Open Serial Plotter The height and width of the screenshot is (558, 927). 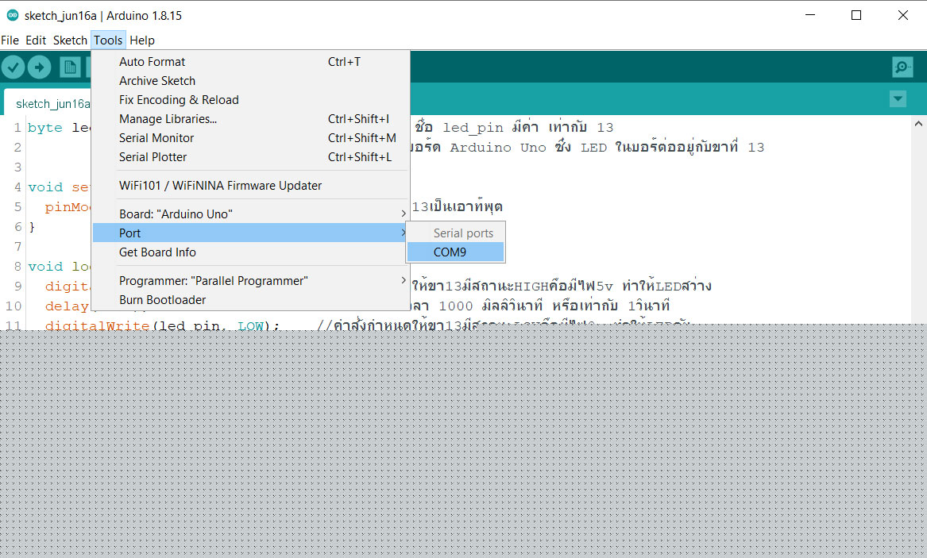251,157
